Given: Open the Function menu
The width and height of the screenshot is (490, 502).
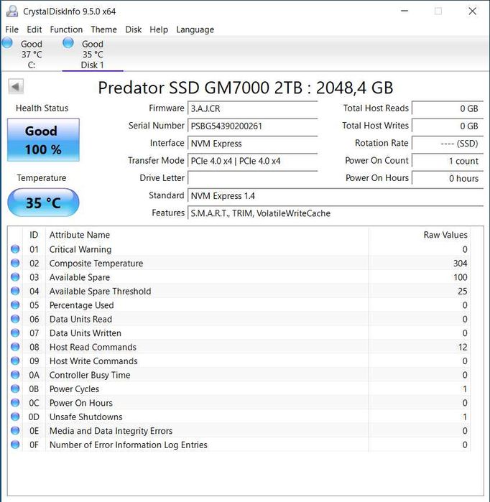Looking at the screenshot, I should pos(66,29).
